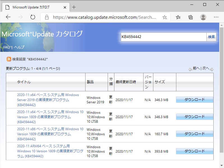Image resolution: width=224 pixels, height=168 pixels.
Task: Open the Favorites list
Action: [178, 17]
